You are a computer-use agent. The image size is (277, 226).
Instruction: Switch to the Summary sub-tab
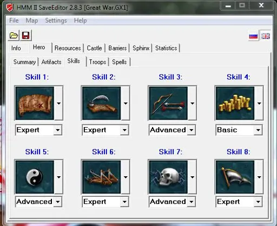click(x=24, y=62)
